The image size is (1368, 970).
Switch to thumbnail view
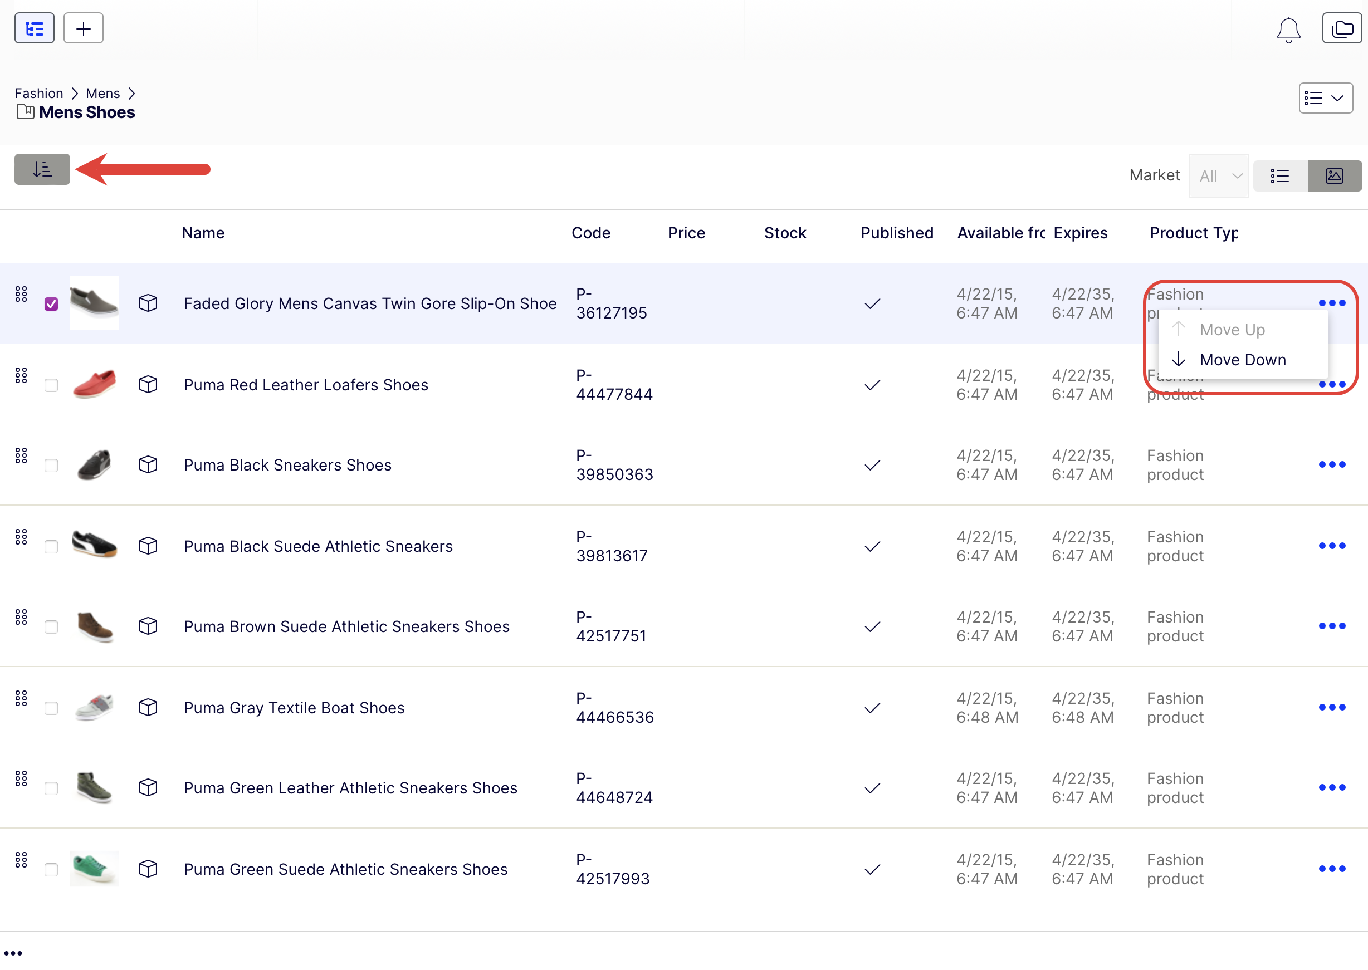point(1335,175)
